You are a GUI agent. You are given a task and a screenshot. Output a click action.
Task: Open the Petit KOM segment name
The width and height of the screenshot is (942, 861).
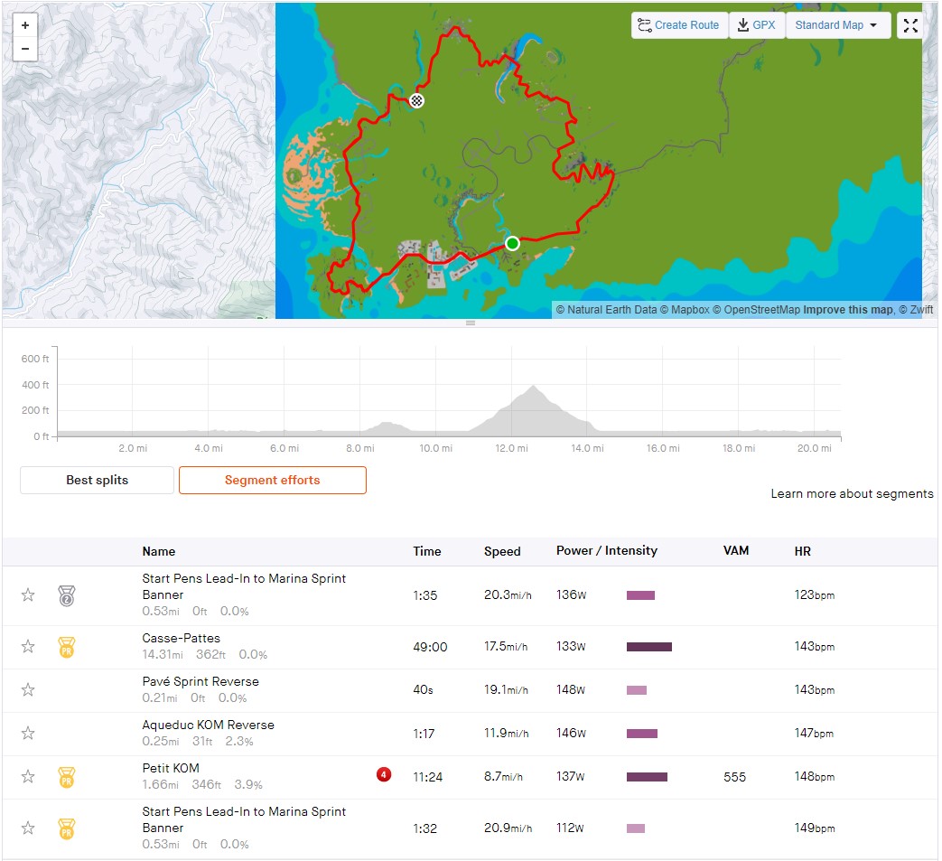coord(171,768)
